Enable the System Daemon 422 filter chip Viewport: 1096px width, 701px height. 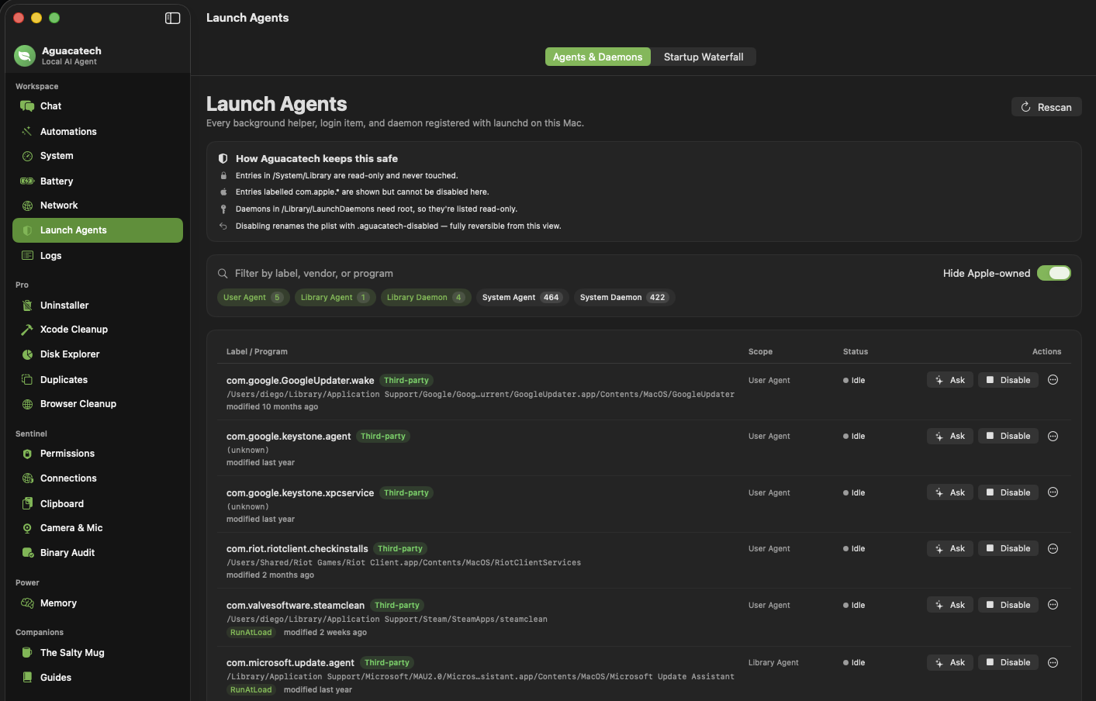point(624,298)
